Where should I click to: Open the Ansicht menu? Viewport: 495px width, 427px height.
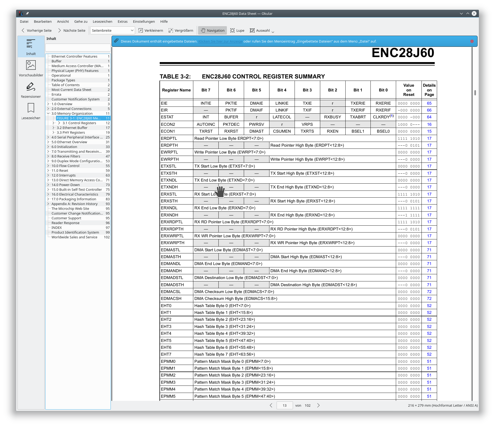[63, 21]
